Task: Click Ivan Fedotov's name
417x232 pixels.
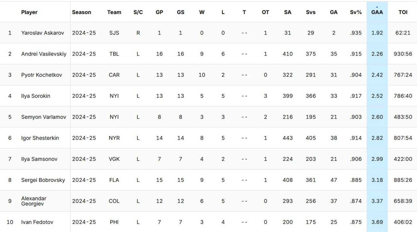Action: 37,222
